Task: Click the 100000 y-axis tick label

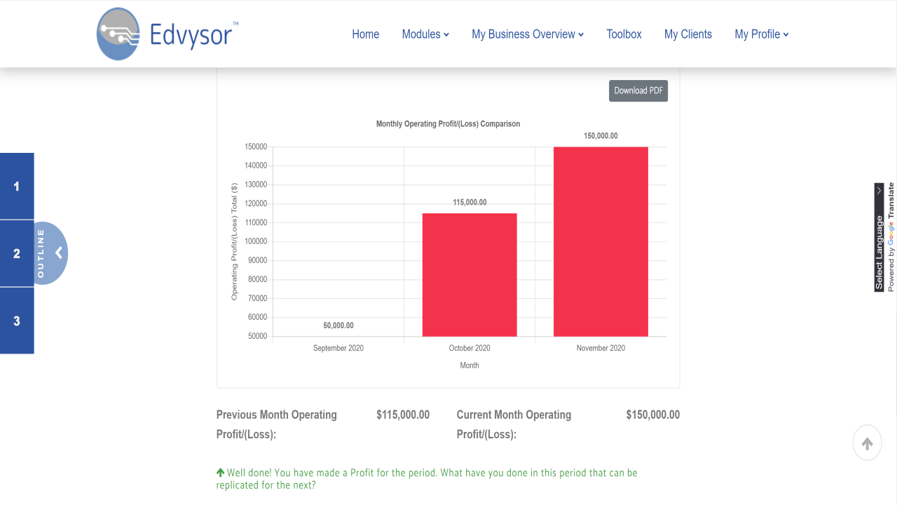Action: [255, 241]
